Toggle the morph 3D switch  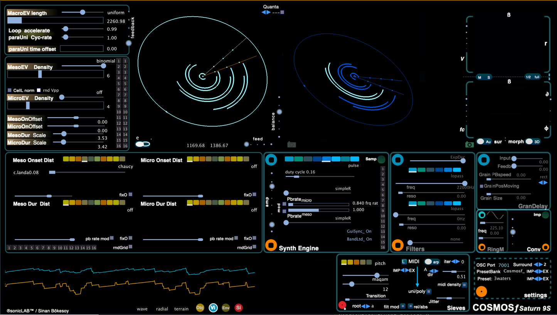click(x=532, y=142)
